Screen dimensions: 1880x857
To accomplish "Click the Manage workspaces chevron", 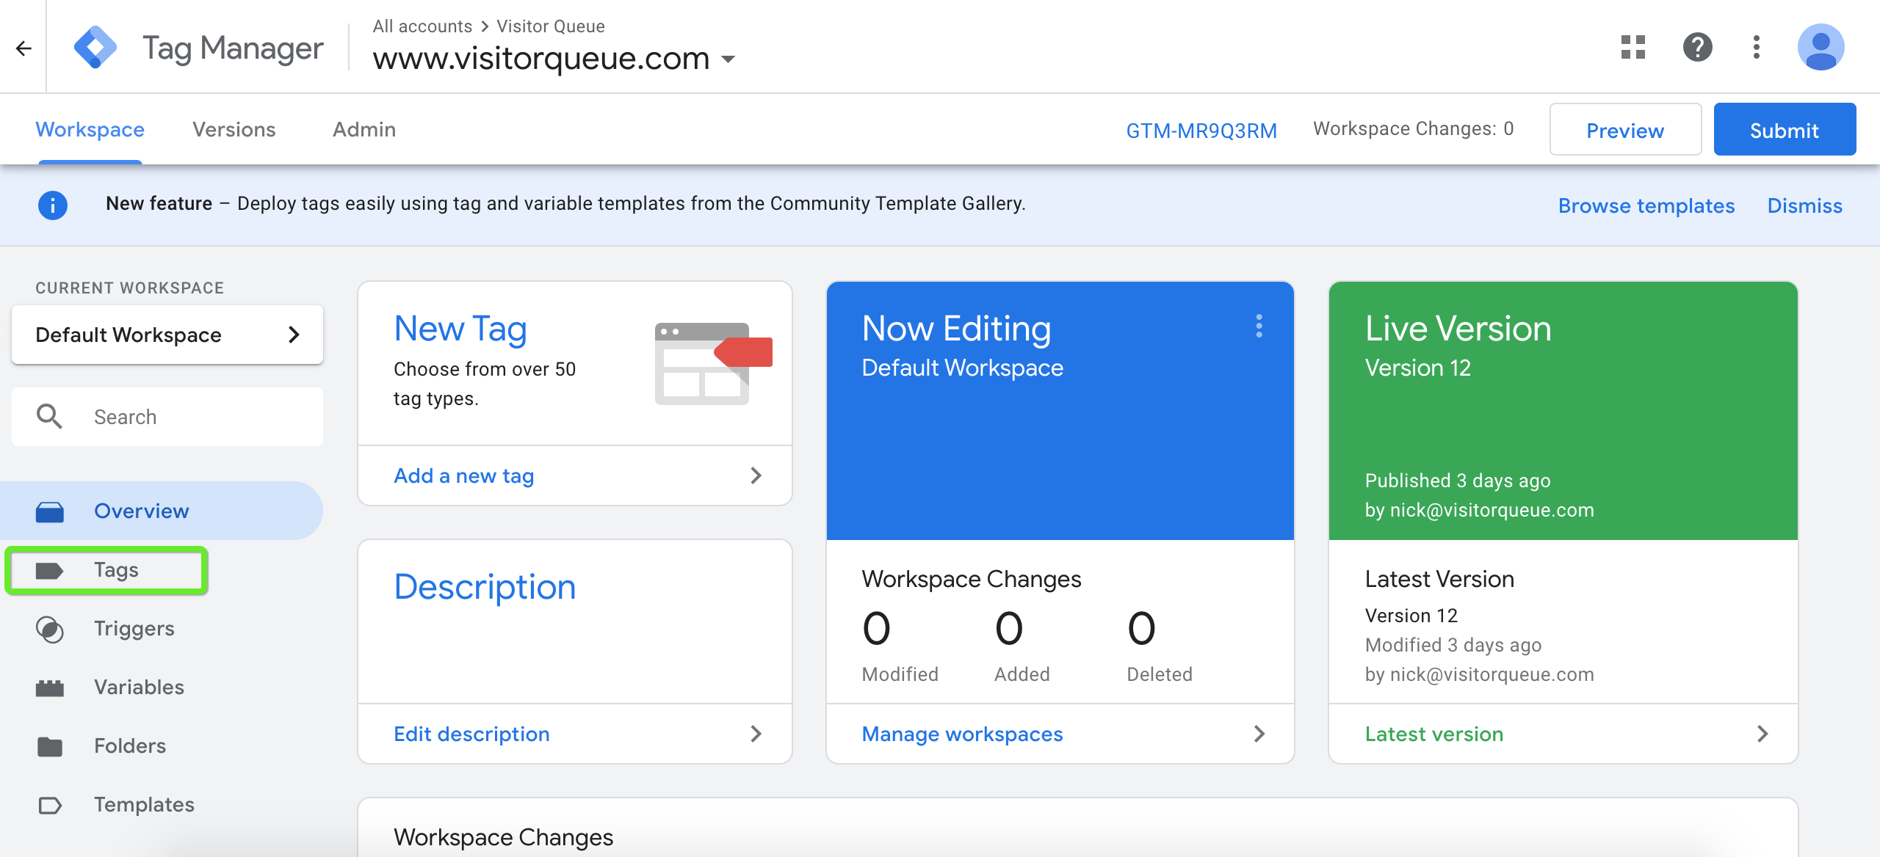I will point(1259,734).
